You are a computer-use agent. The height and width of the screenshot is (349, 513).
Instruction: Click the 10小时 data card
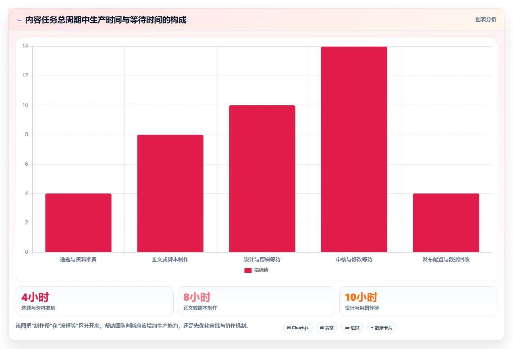pyautogui.click(x=418, y=301)
